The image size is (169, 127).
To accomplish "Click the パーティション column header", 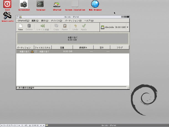I will [x=25, y=47].
